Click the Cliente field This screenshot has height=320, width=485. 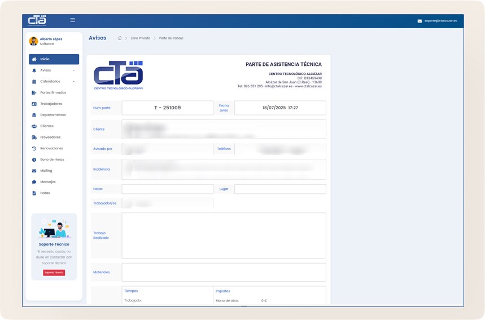pyautogui.click(x=224, y=129)
